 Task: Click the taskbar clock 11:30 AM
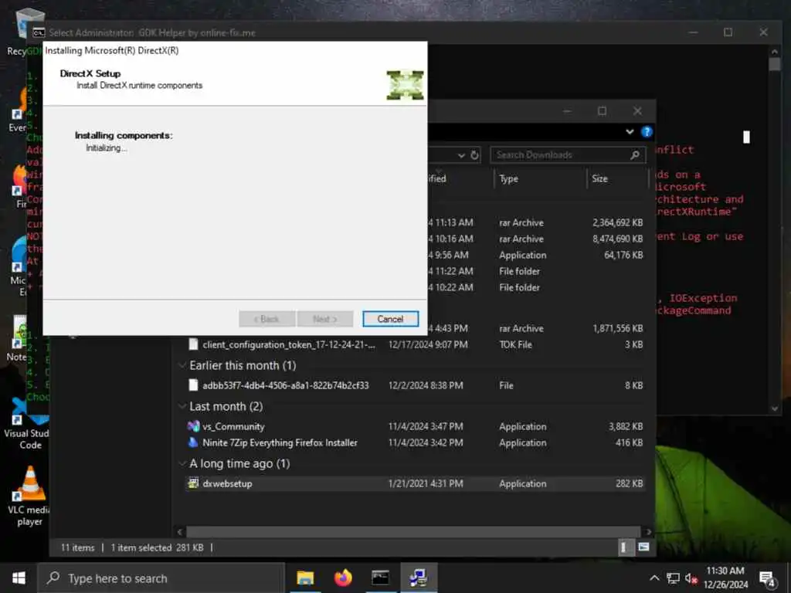tap(725, 571)
